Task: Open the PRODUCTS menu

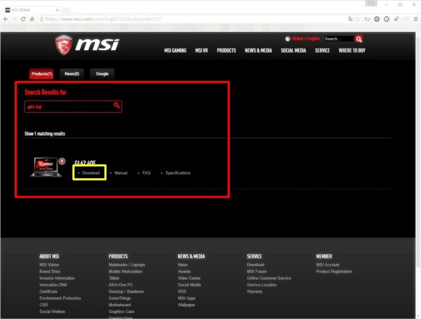Action: point(226,51)
